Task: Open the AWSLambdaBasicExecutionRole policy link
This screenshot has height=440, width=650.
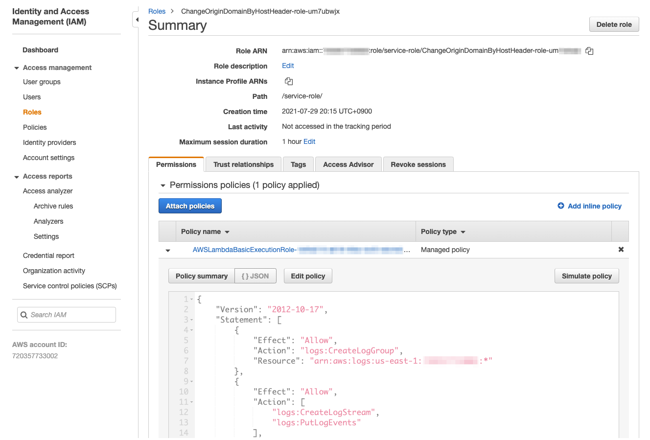Action: point(302,250)
